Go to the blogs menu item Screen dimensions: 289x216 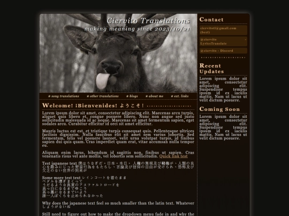(132, 96)
